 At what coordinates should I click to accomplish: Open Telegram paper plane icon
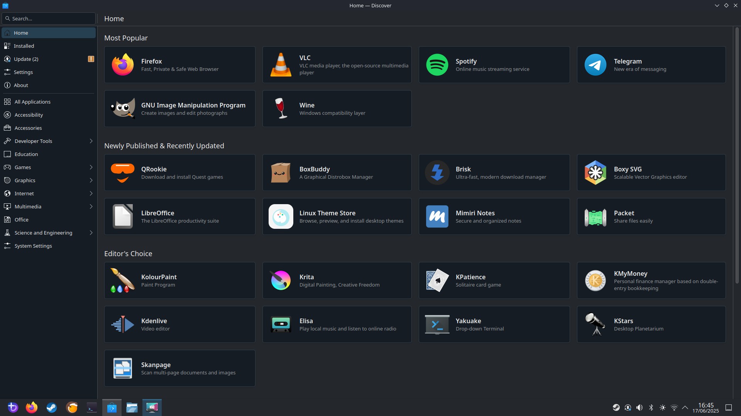[x=595, y=65]
